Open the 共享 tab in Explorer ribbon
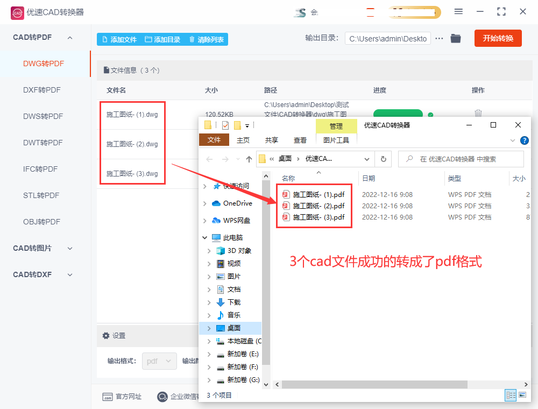Image resolution: width=538 pixels, height=409 pixels. point(271,140)
